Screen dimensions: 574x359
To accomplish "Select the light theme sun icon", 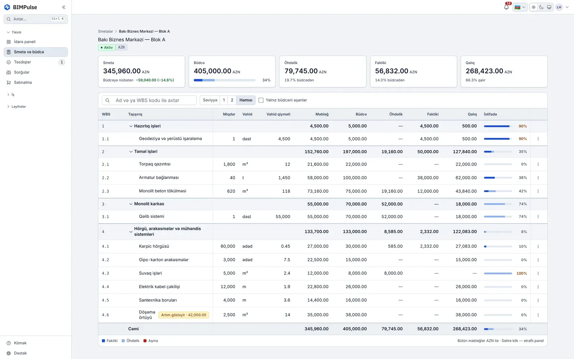I will coord(533,7).
